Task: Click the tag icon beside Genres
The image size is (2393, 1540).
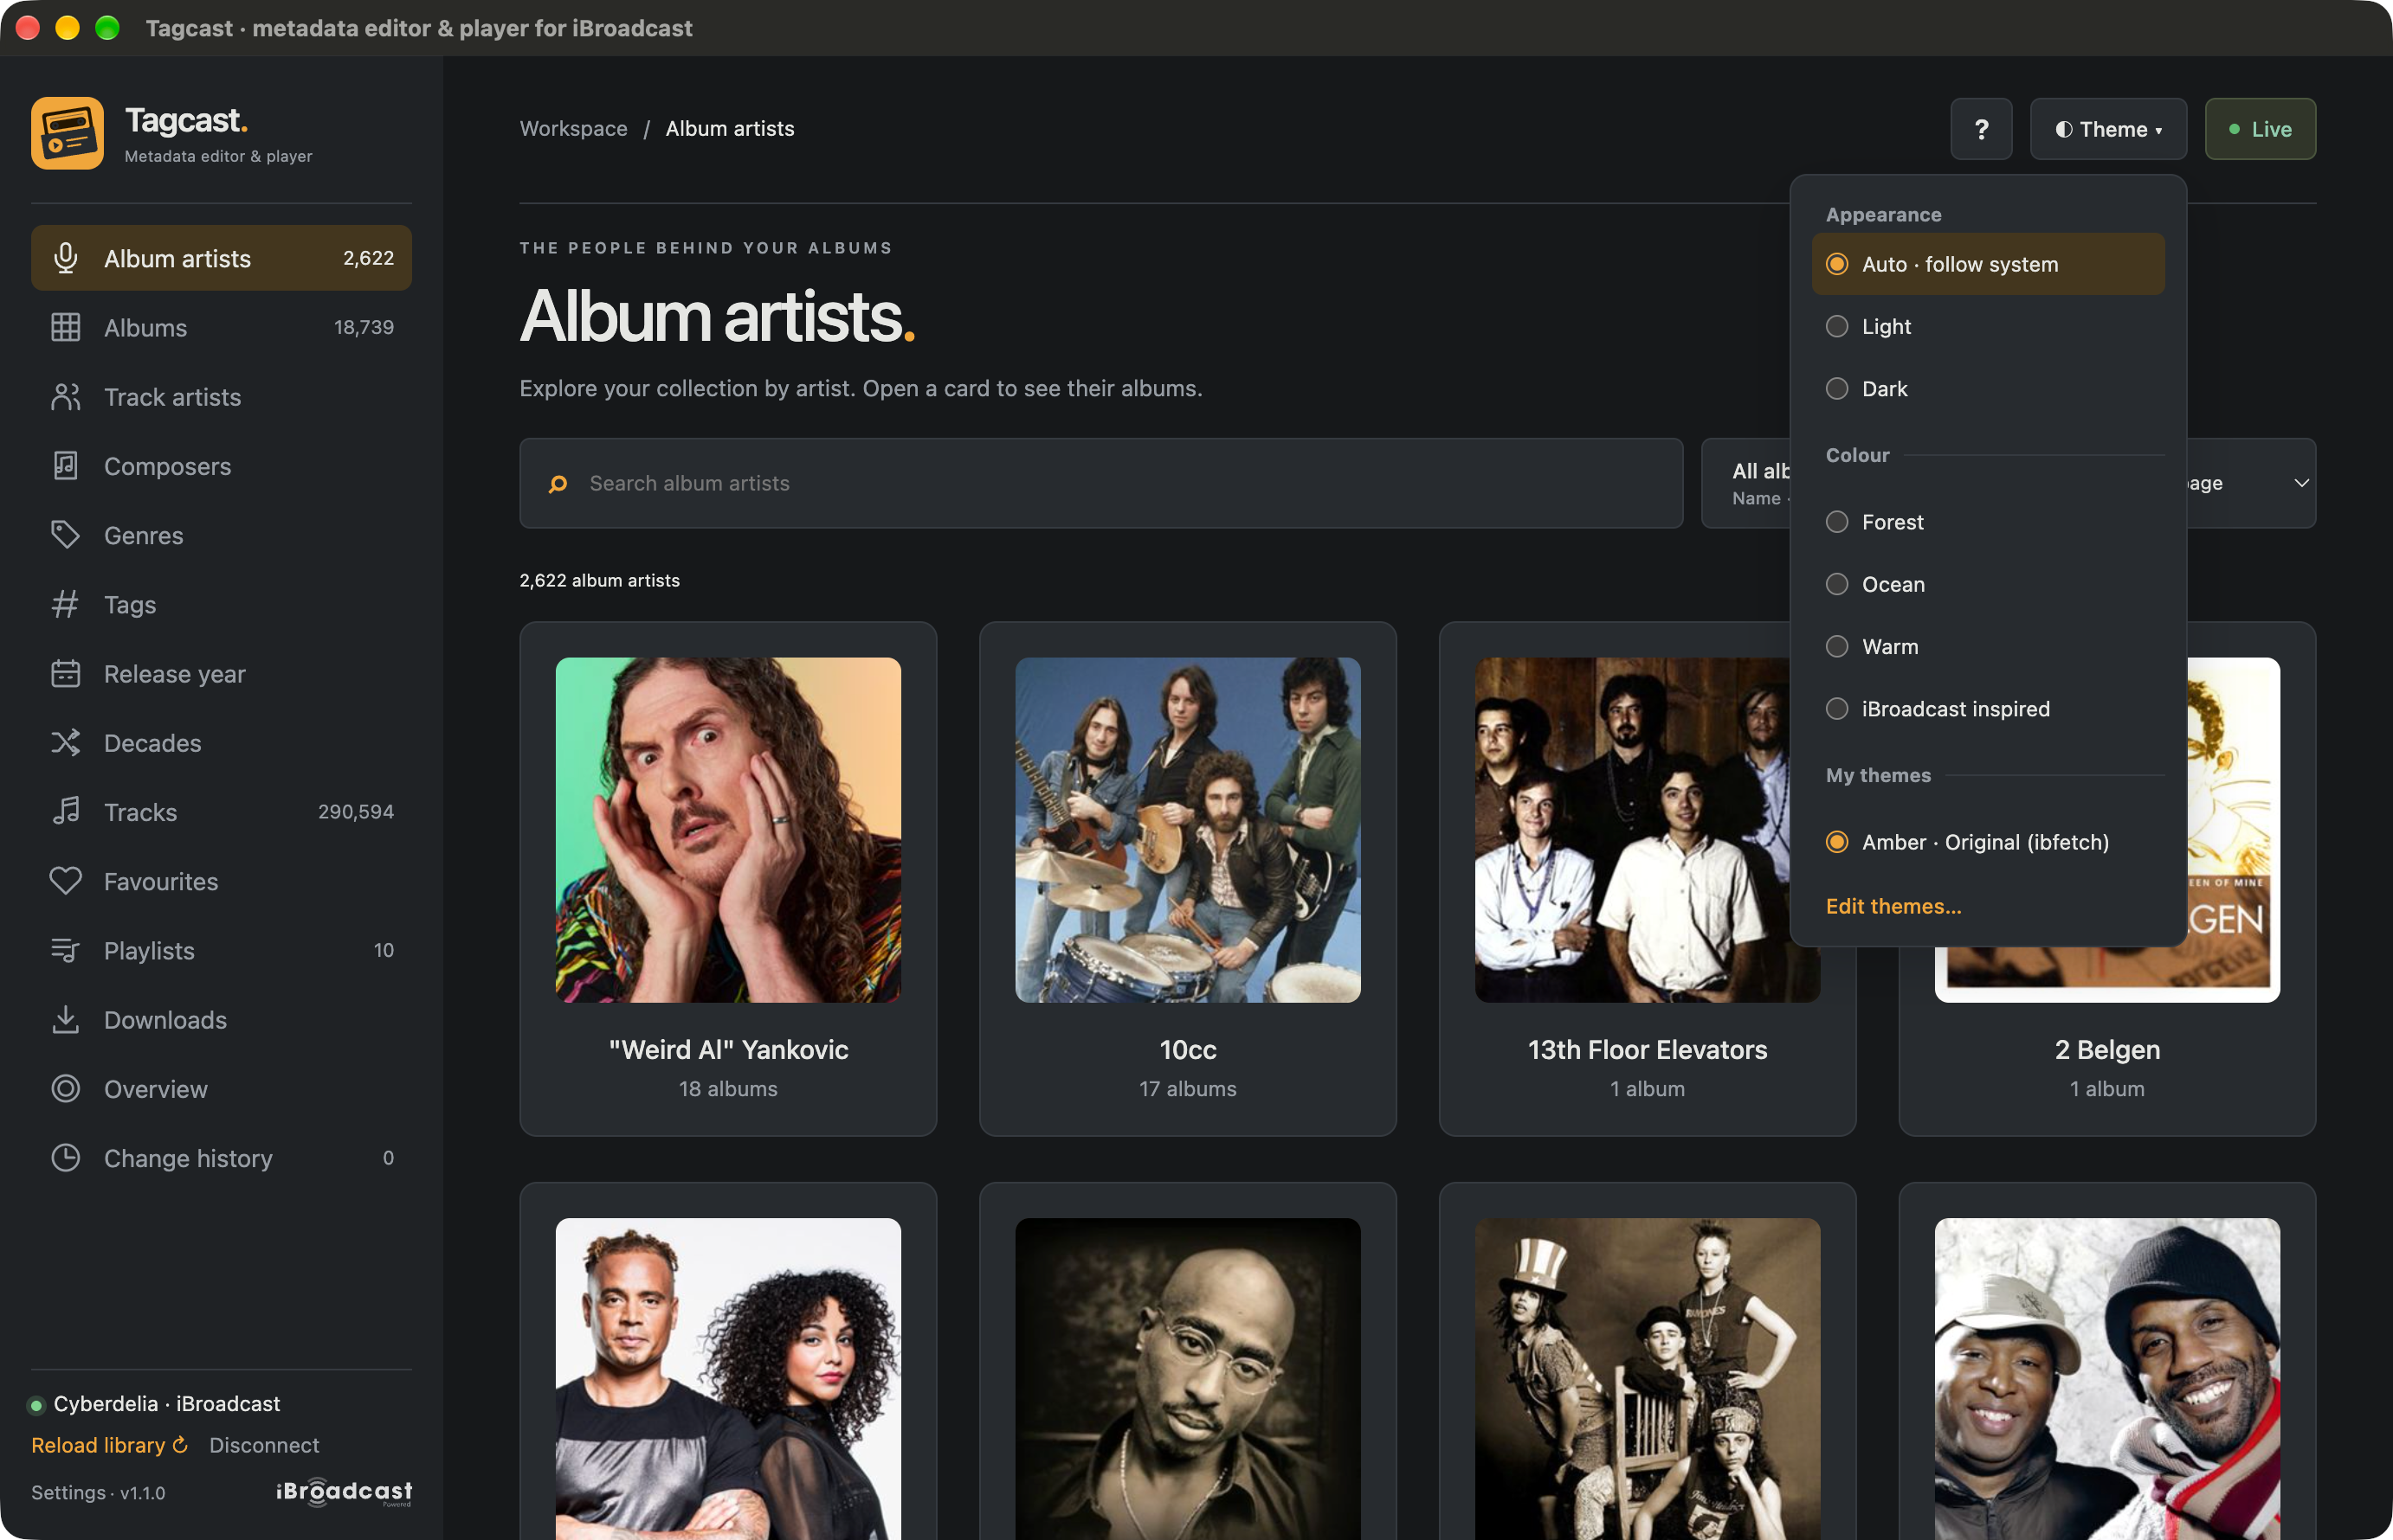Action: [66, 535]
